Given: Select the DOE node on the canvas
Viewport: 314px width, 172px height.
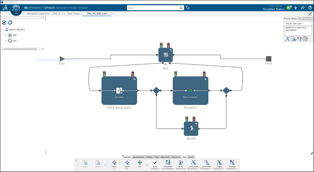Looking at the screenshot, I should coord(166,55).
